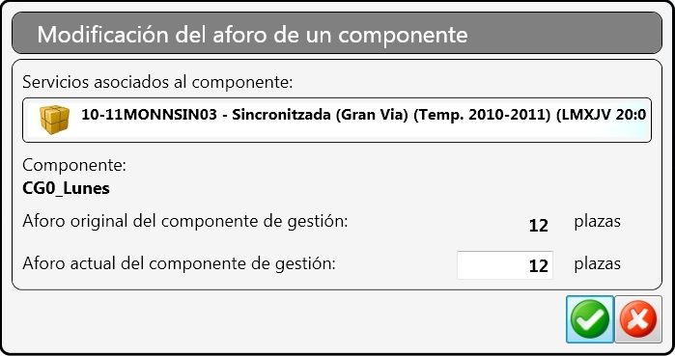Select the 10-11MONNSIN03 Sincronitzada service entry

click(337, 120)
